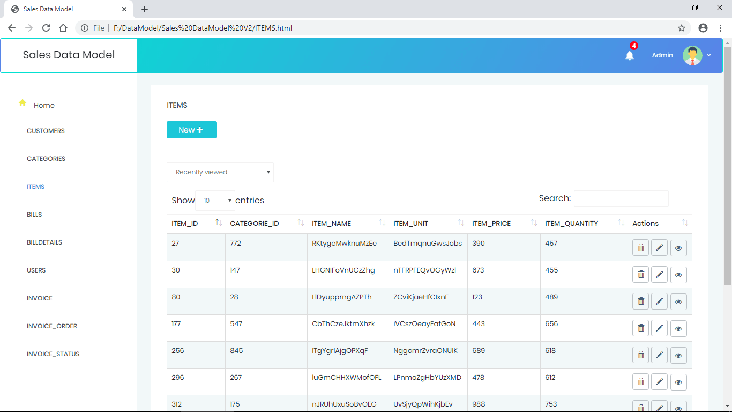Open USERS in the sidebar

coord(36,270)
